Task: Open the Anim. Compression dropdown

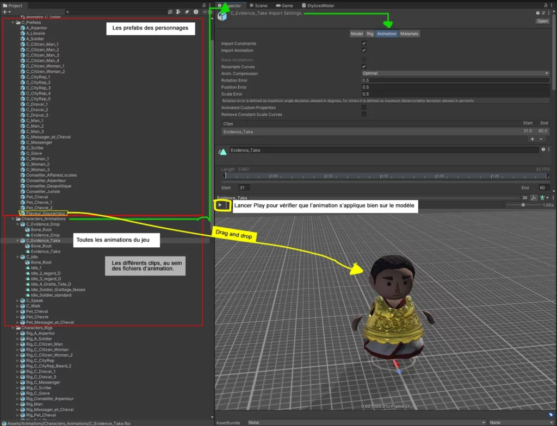Action: 455,73
